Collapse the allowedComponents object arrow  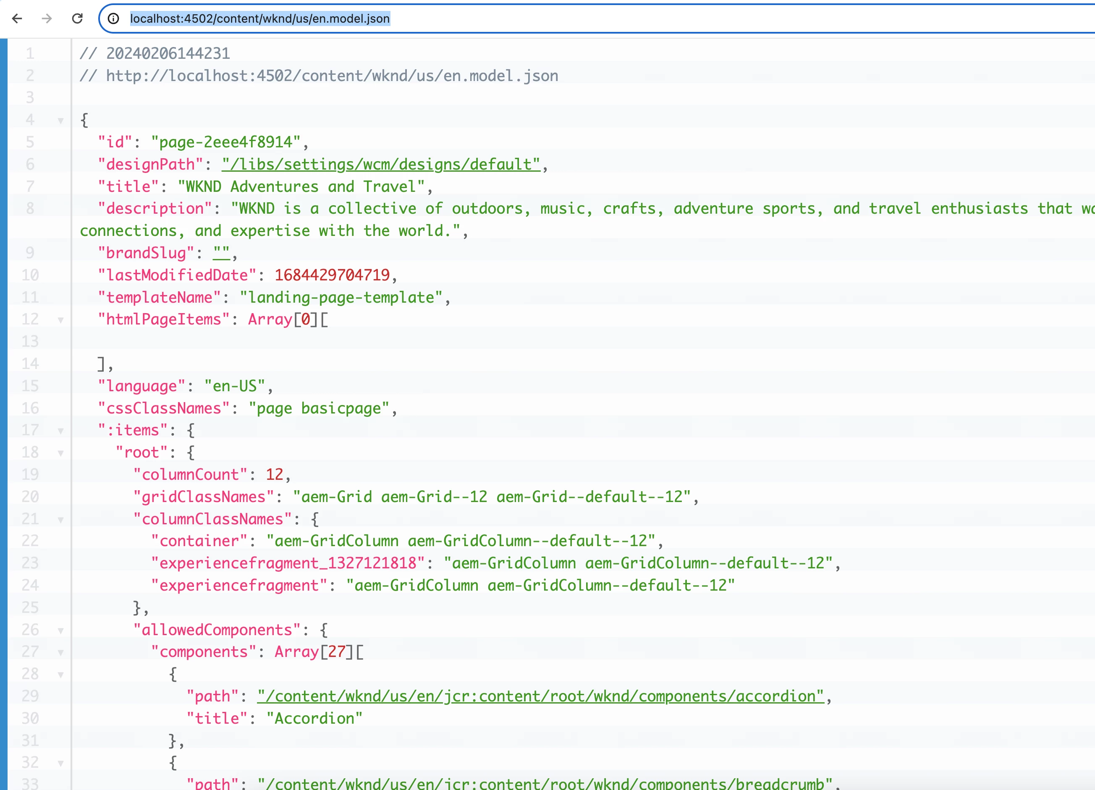click(61, 630)
